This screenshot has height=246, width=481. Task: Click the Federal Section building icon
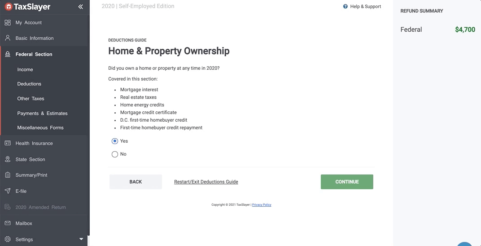8,54
